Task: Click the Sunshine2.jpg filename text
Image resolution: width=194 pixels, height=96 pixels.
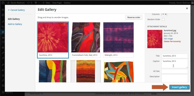Action: click(170, 30)
